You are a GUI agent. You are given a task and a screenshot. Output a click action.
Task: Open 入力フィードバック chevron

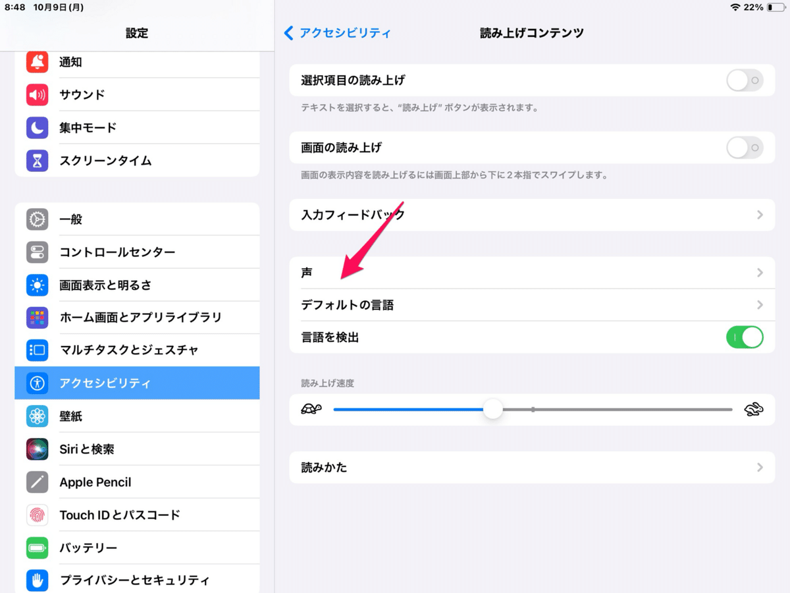760,215
